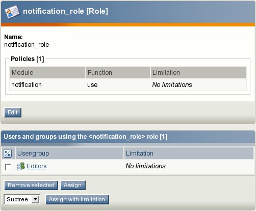The width and height of the screenshot is (256, 211).
Task: Click the Editors group icon
Action: pyautogui.click(x=21, y=166)
